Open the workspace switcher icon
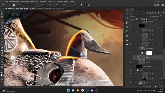165x93 pixels. 158,5
